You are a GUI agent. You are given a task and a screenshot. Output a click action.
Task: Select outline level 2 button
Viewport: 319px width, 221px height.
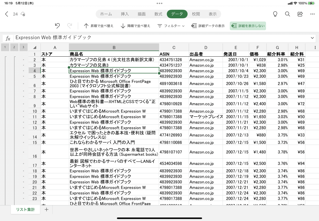14,47
